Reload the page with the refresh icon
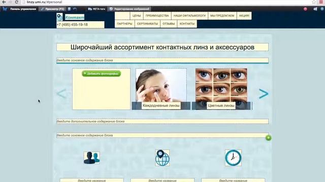This screenshot has width=325, height=182. point(17,2)
